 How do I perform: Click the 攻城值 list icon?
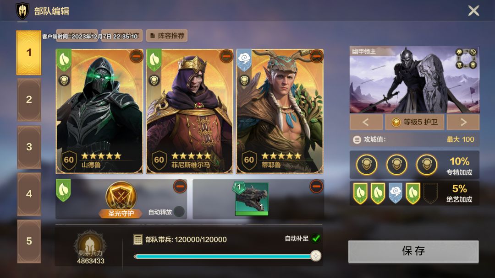[357, 139]
